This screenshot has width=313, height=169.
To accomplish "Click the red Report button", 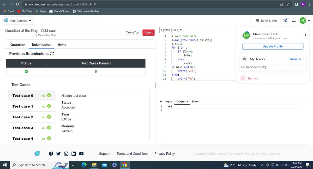I will (x=148, y=32).
